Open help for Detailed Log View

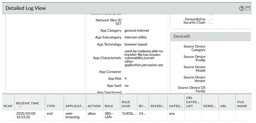point(242,8)
